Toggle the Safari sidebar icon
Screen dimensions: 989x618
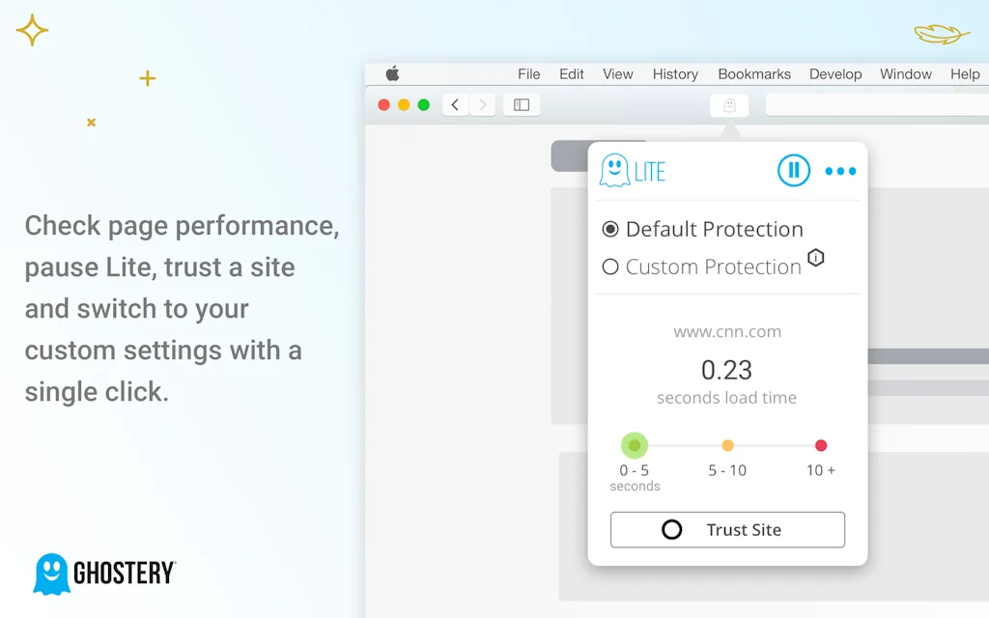click(521, 104)
